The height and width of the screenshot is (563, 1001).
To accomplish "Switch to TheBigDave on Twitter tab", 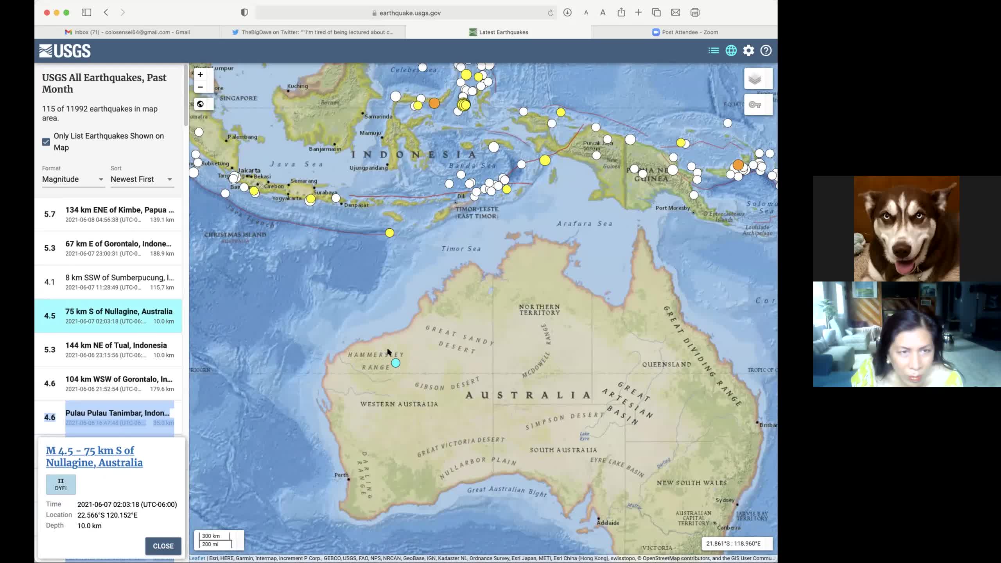I will (x=313, y=32).
